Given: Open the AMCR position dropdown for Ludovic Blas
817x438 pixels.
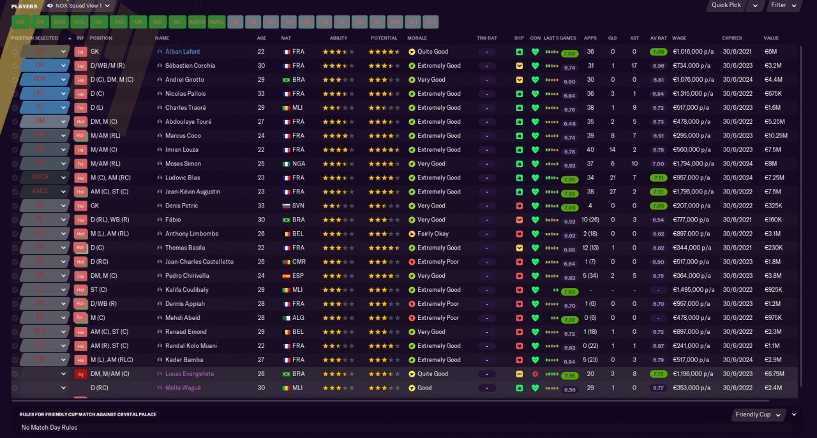Looking at the screenshot, I should (44, 177).
